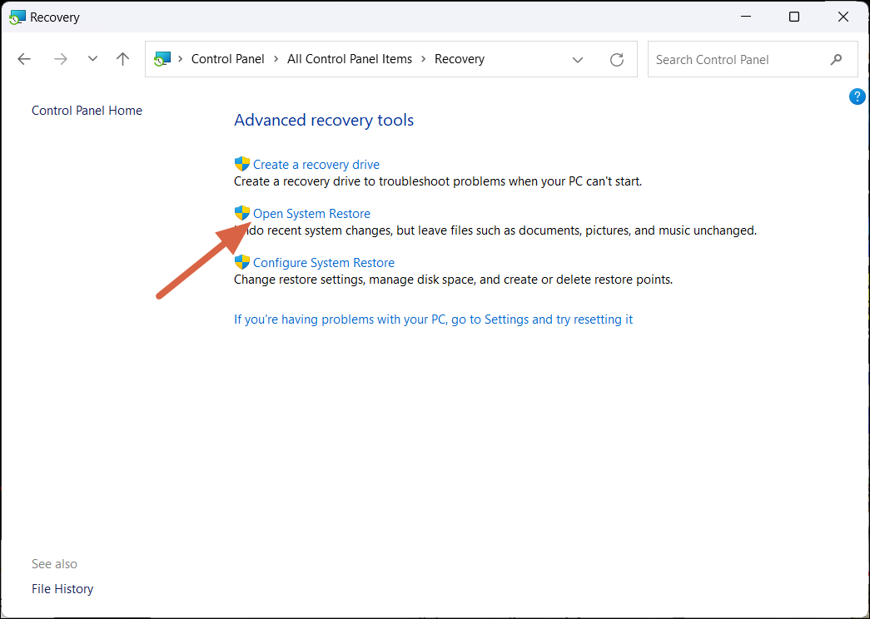Screen dimensions: 870x619
Task: Click the search magnifier icon
Action: (x=837, y=59)
